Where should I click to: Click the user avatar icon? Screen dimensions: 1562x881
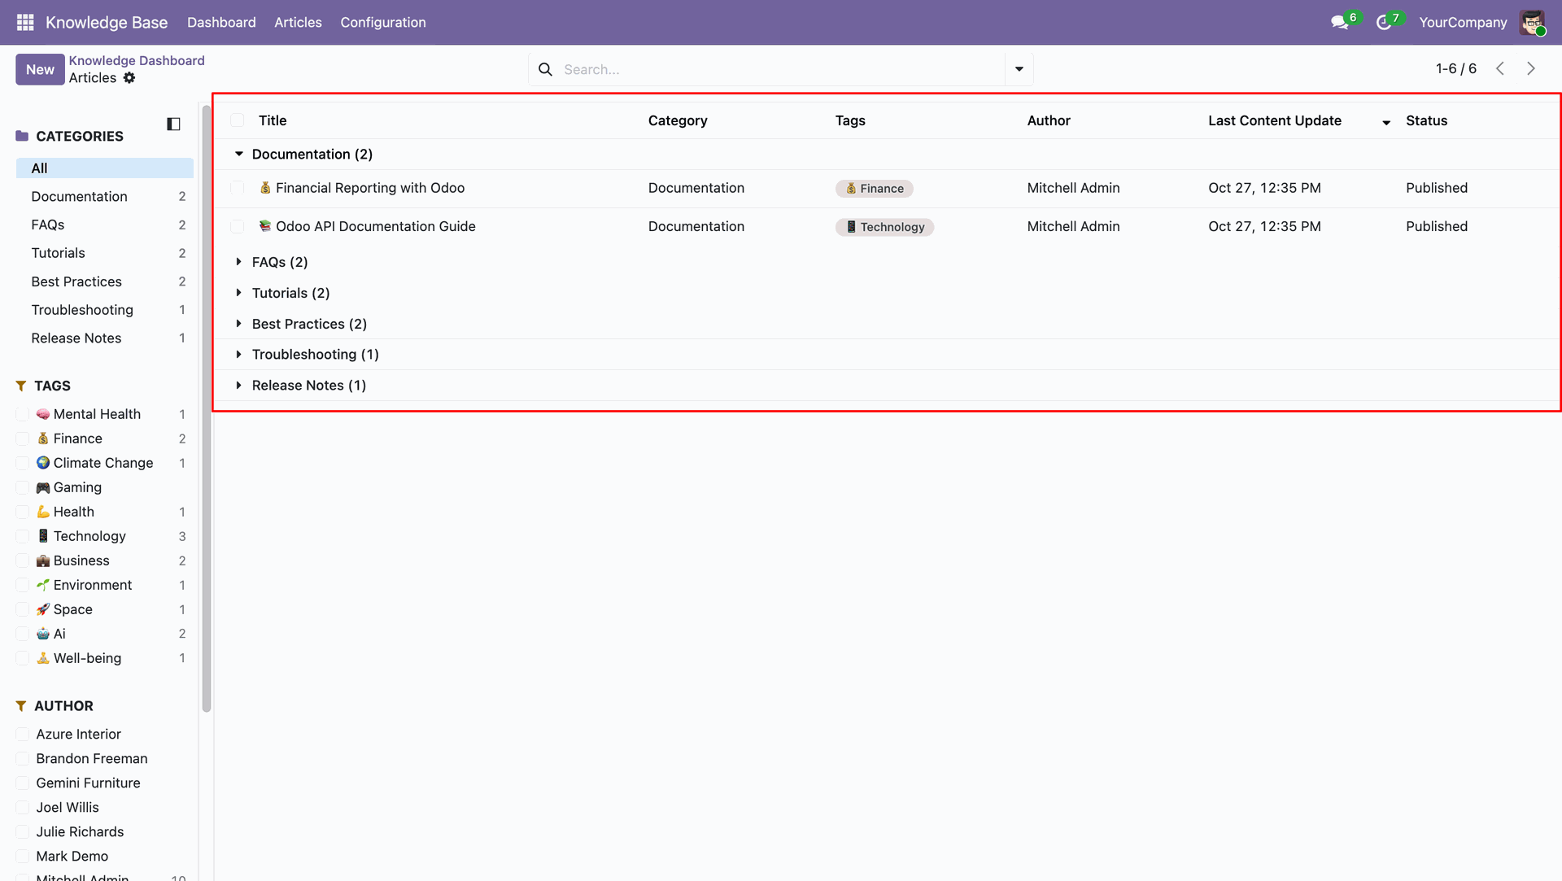[1532, 23]
